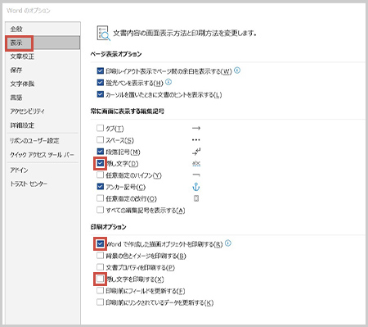Viewport: 368px width, 327px height.
Task: Toggle 印刷レイアウト表示でページ間の余白を表示する checkbox
Action: click(x=101, y=71)
